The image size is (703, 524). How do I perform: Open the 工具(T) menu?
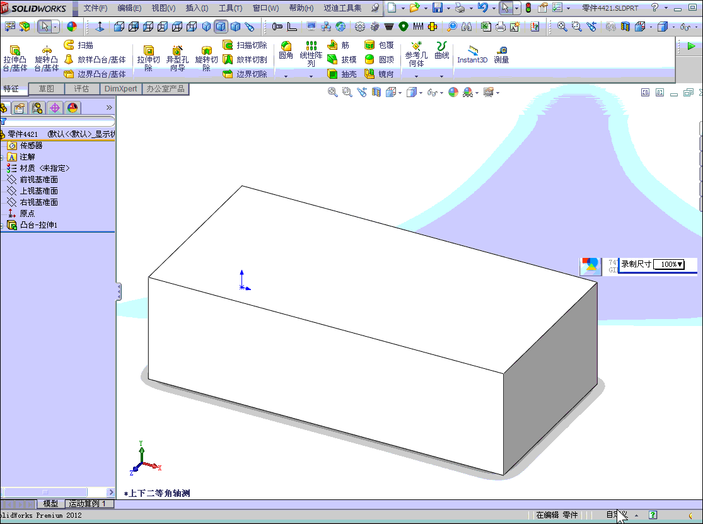click(x=231, y=8)
